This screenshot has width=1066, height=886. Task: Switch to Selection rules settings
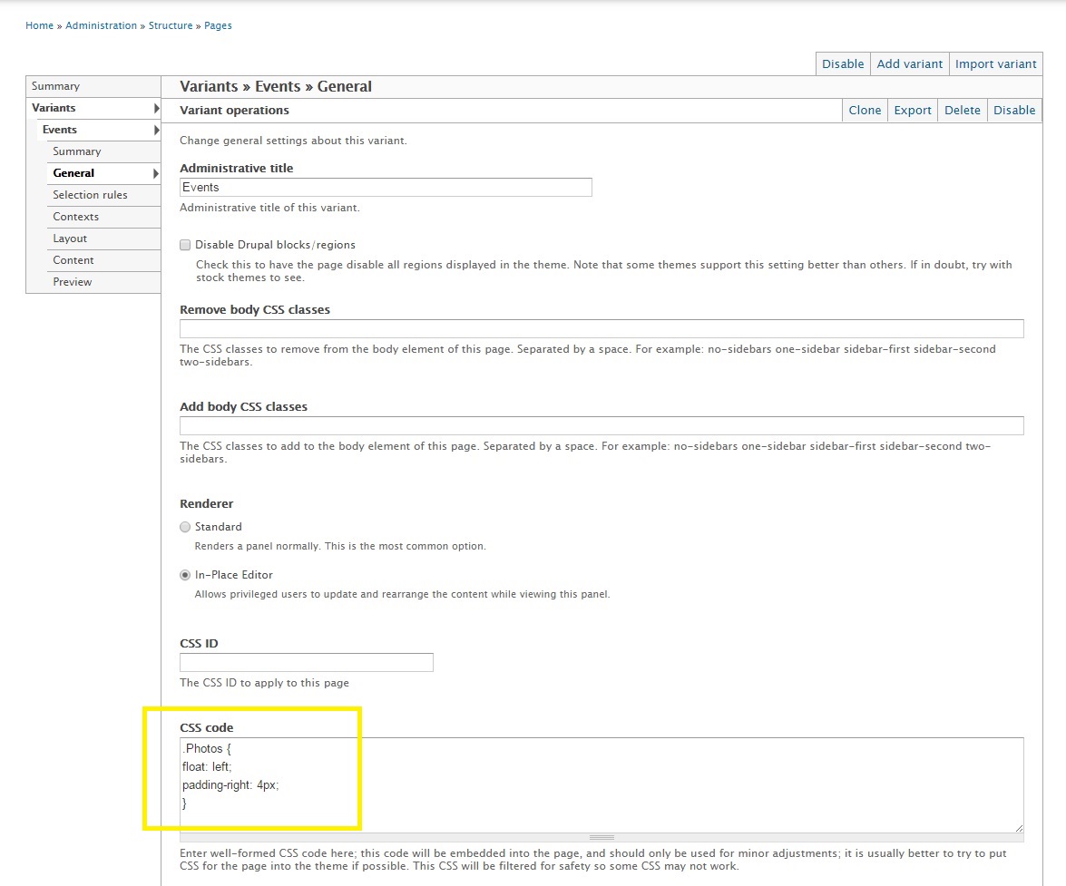click(90, 195)
